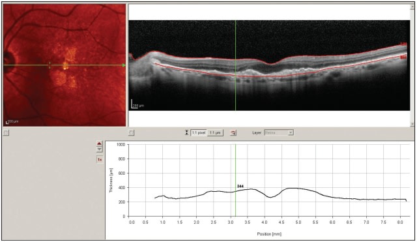This screenshot has height=242, width=417.
Task: Click the green vertical marker in OCT scan
Action: point(236,65)
